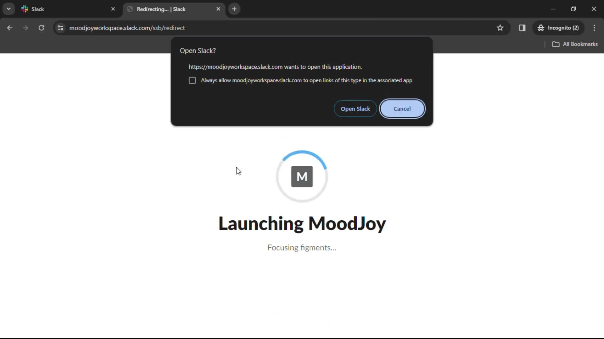Click the loading spinner progress indicator

coord(302,176)
